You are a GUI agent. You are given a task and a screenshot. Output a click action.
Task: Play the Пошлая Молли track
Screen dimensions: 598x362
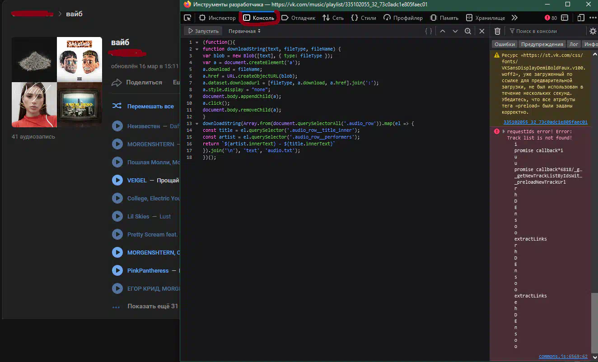click(x=117, y=162)
